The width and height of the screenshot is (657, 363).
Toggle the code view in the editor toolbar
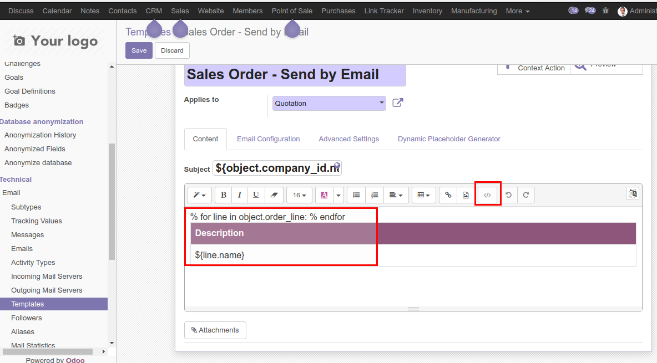point(488,194)
